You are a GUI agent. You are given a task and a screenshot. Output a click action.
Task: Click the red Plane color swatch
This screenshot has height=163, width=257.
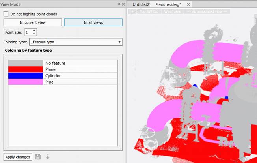pos(26,69)
